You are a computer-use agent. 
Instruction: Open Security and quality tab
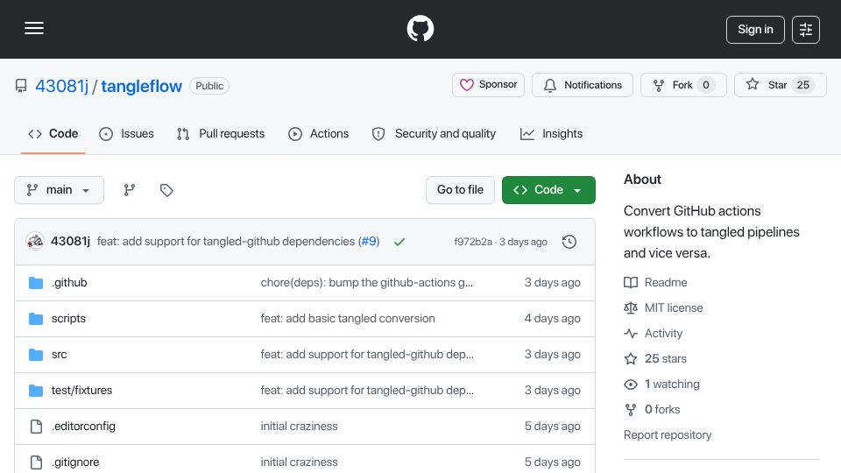pyautogui.click(x=434, y=133)
